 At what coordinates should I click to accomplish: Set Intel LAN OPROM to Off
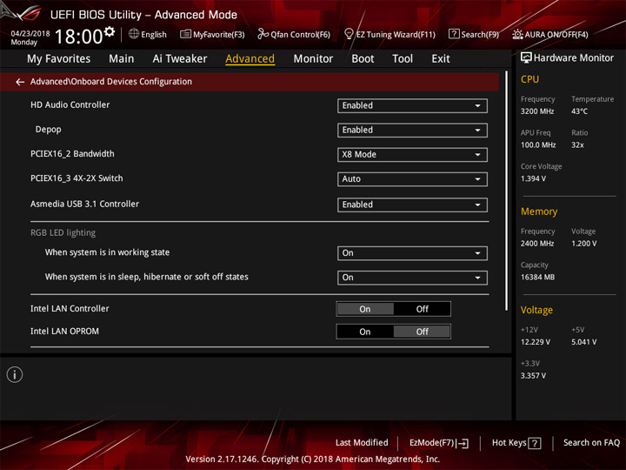point(422,332)
